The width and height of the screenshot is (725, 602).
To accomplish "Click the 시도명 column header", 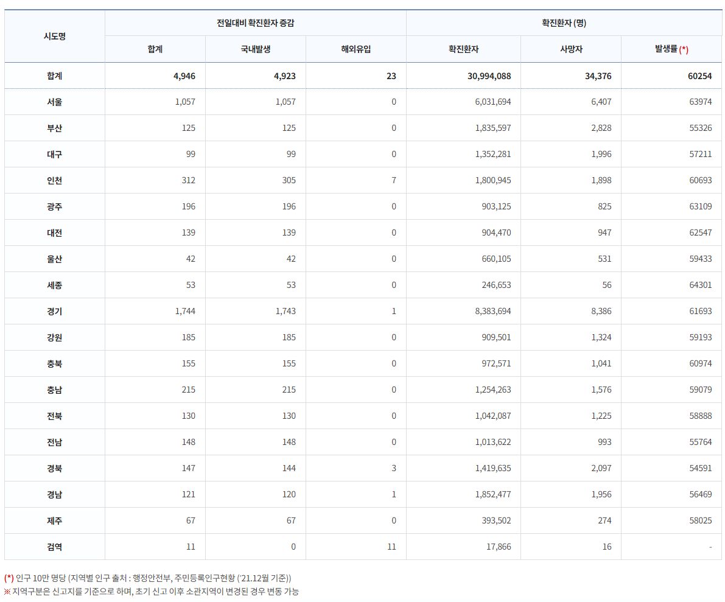I will point(55,36).
